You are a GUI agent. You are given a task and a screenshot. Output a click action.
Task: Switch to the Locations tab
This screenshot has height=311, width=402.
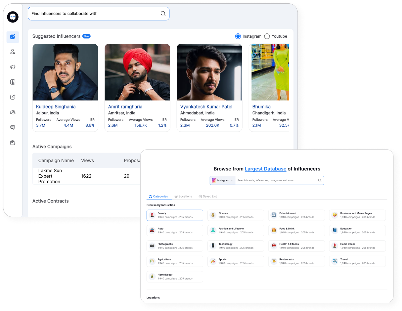click(x=183, y=196)
